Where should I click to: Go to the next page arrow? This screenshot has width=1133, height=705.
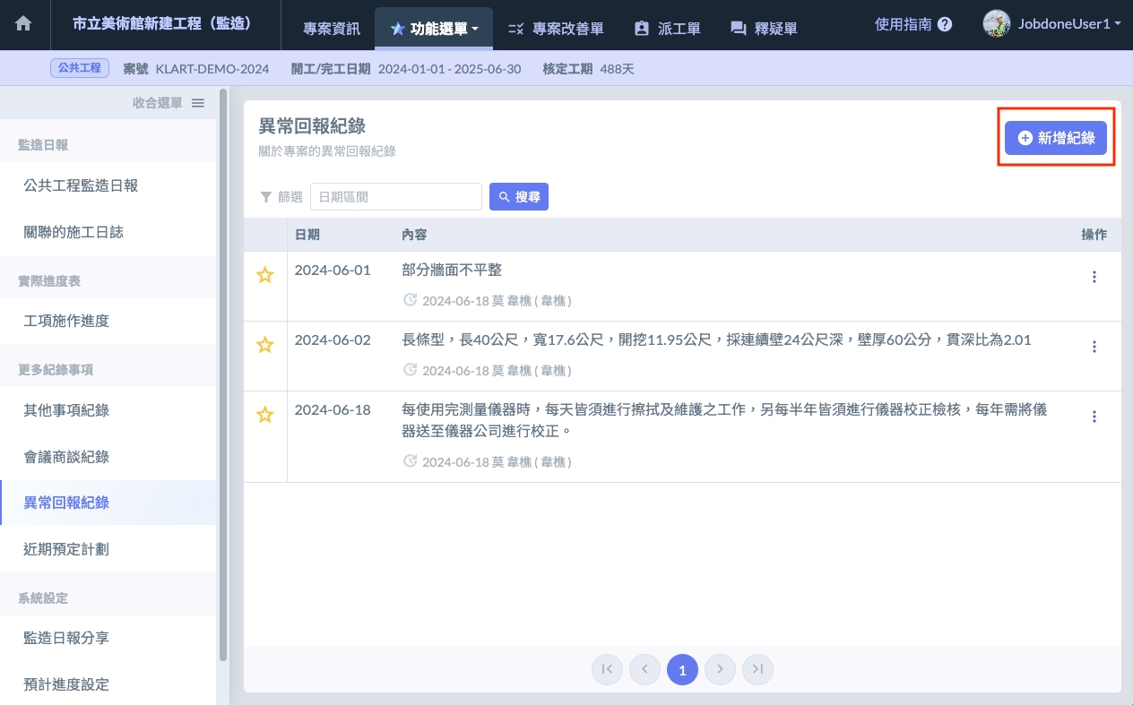coord(720,669)
